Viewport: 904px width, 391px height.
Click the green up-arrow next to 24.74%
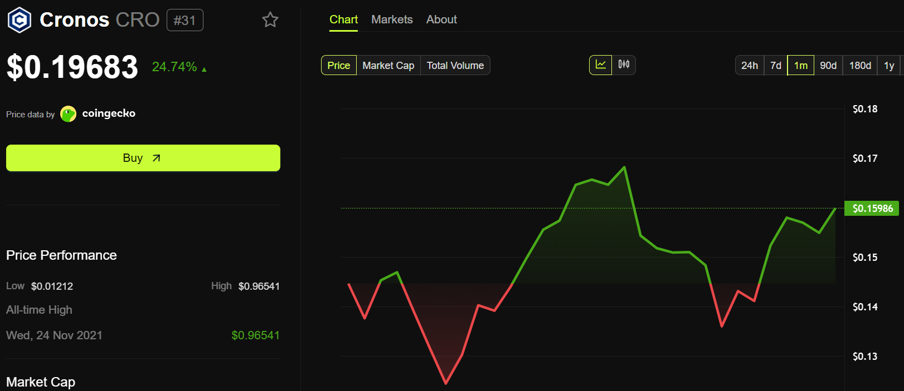[x=204, y=68]
